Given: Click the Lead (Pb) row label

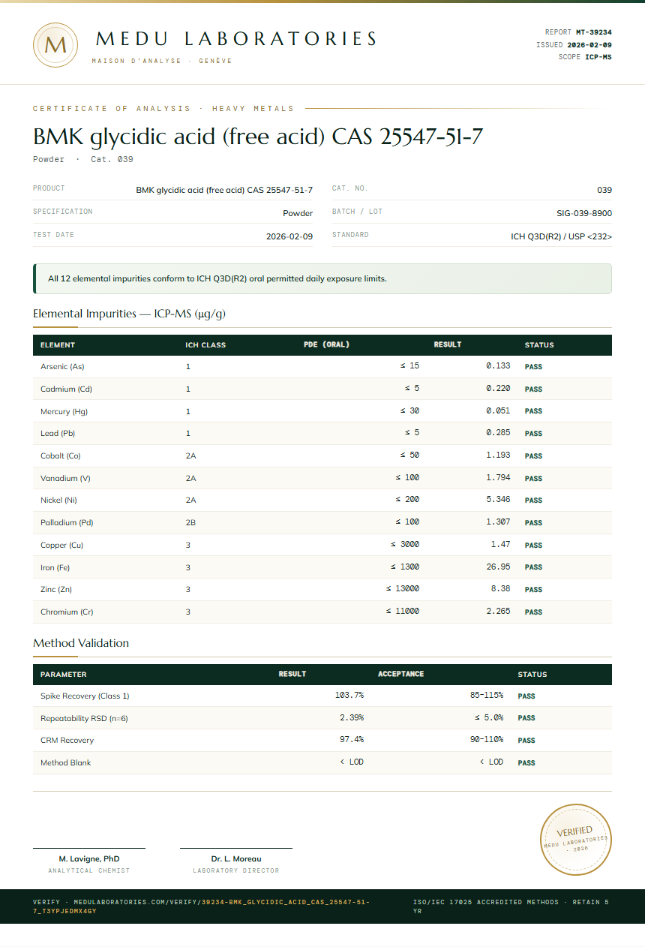Looking at the screenshot, I should pyautogui.click(x=58, y=434).
